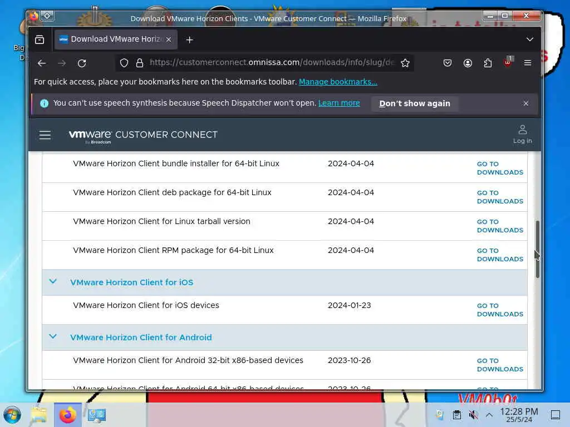Open the extensions puzzle icon

pos(488,63)
